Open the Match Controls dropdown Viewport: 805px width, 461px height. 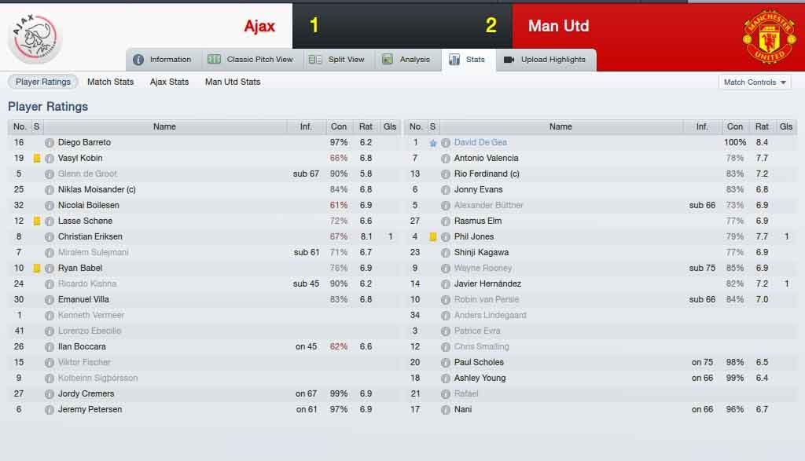click(x=755, y=82)
